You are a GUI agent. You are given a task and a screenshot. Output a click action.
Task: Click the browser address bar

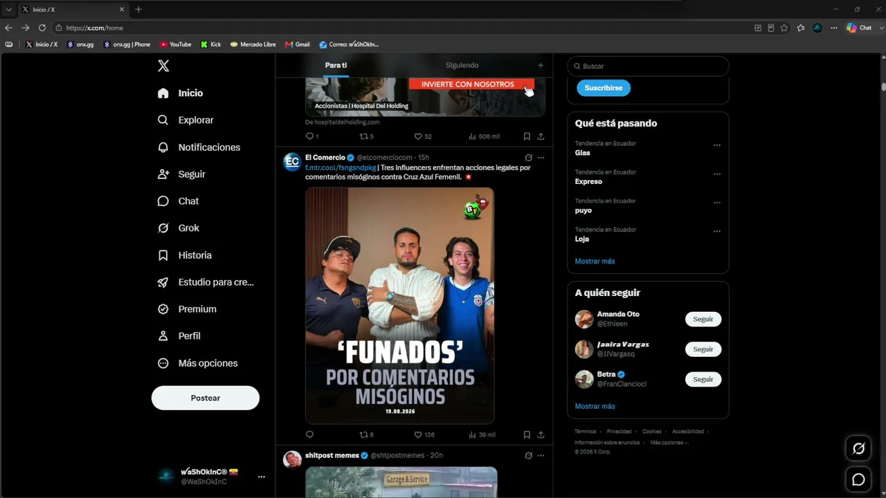[x=401, y=28]
